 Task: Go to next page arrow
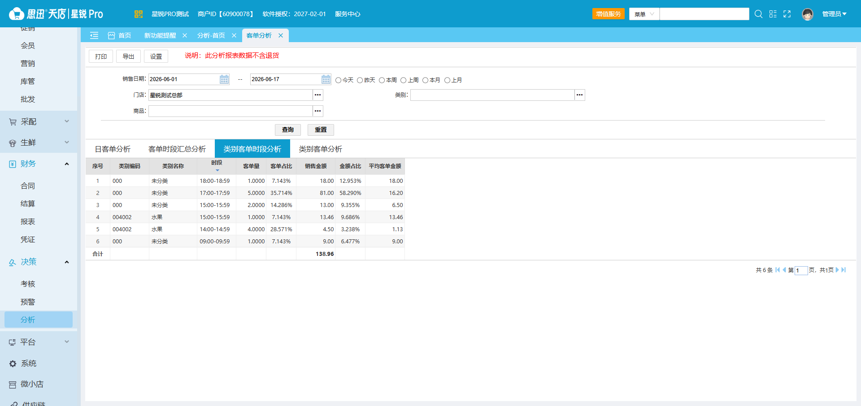(x=837, y=270)
